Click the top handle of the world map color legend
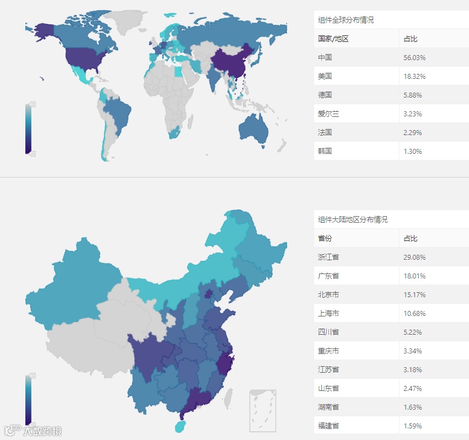This screenshot has width=469, height=440. [x=32, y=104]
